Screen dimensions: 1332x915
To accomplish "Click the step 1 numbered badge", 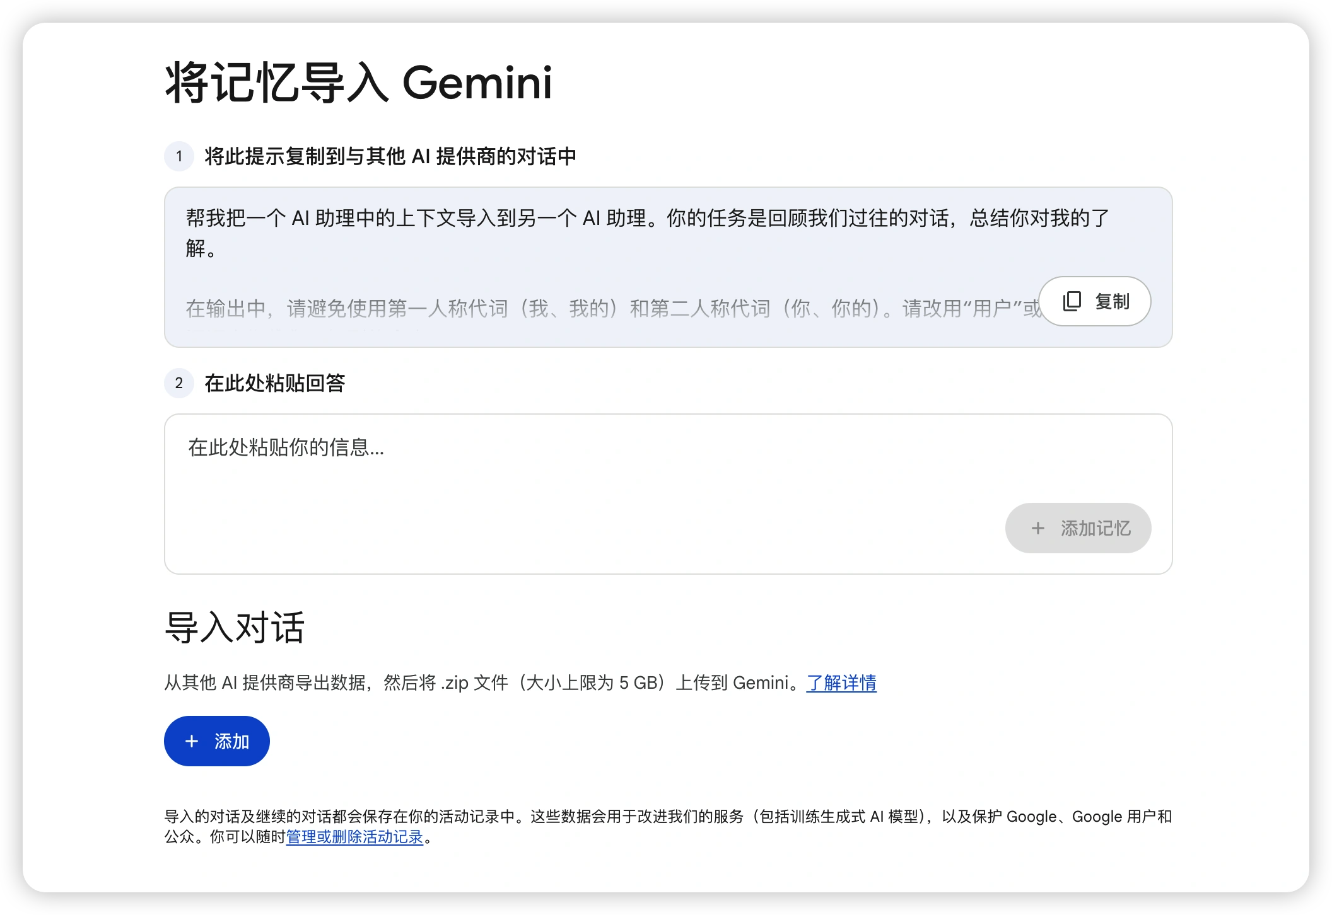I will click(179, 156).
